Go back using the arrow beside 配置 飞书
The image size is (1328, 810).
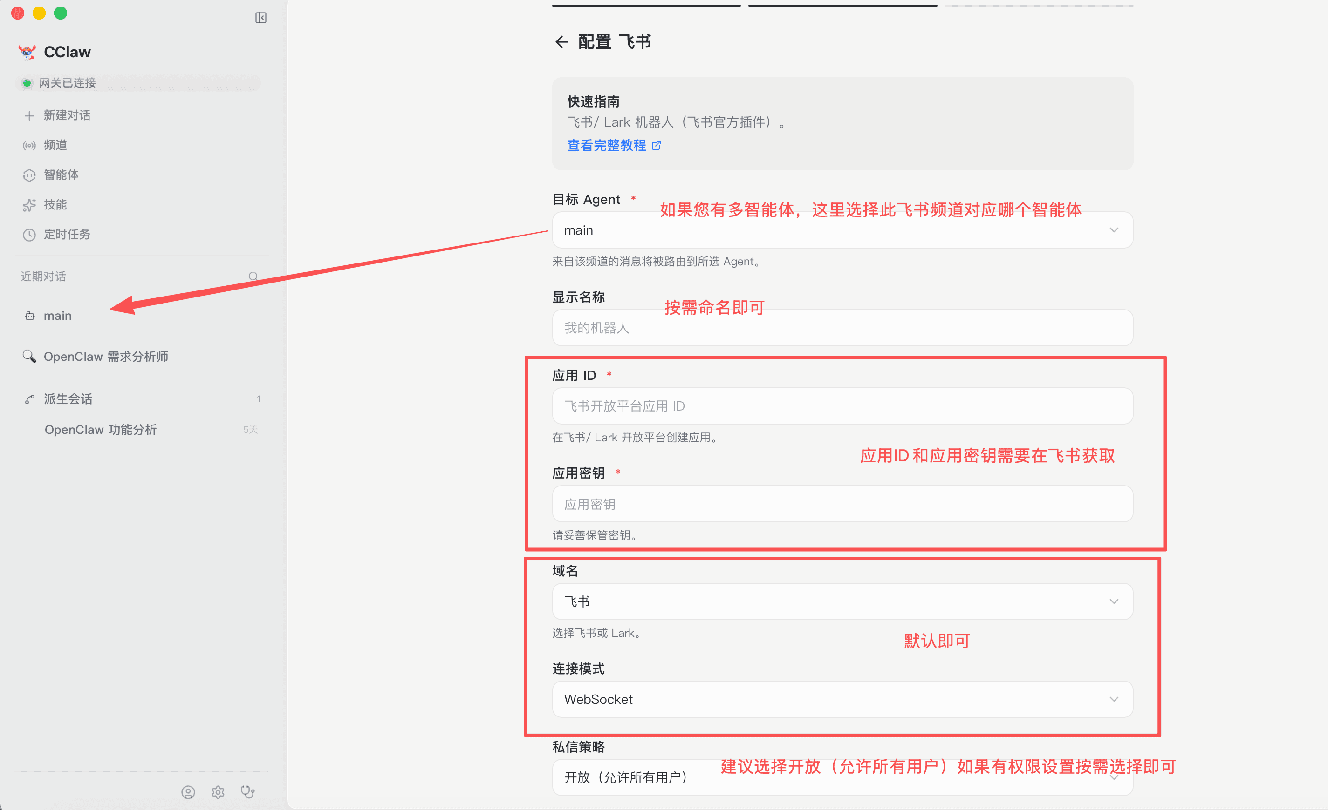coord(561,41)
